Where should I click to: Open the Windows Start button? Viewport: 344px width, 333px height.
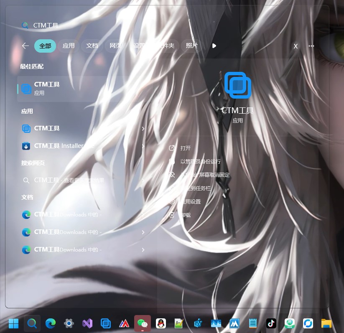pyautogui.click(x=14, y=323)
